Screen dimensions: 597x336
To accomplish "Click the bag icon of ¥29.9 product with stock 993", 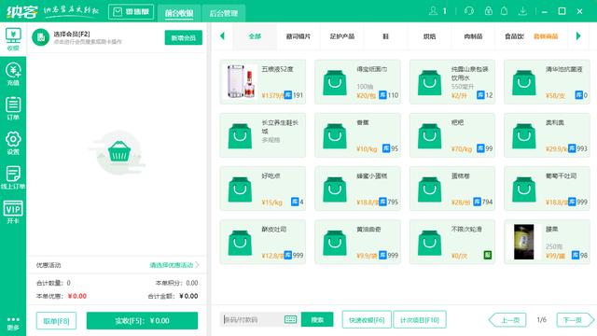I will click(524, 135).
